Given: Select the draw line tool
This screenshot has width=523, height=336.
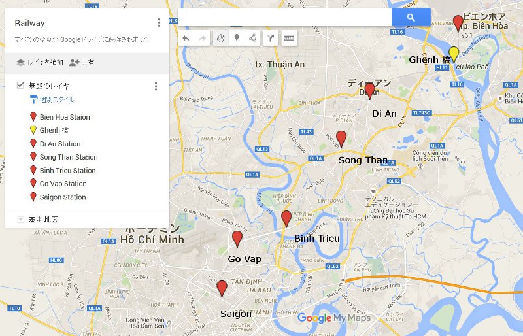Looking at the screenshot, I should coord(253,39).
